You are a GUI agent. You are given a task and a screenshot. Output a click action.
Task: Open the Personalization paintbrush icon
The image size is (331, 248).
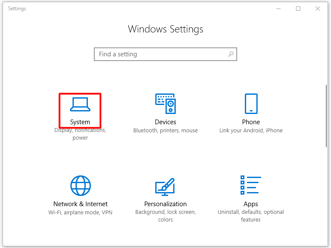click(x=165, y=187)
